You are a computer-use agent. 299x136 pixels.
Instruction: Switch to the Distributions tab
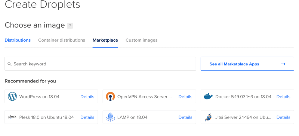(x=18, y=40)
